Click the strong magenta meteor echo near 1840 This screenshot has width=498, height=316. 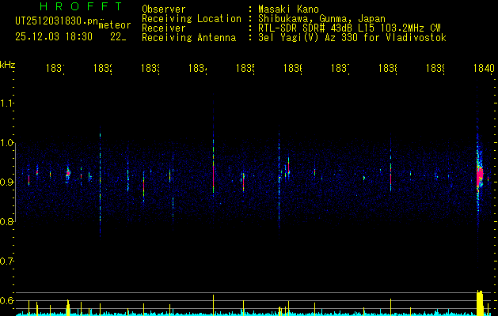pos(479,175)
